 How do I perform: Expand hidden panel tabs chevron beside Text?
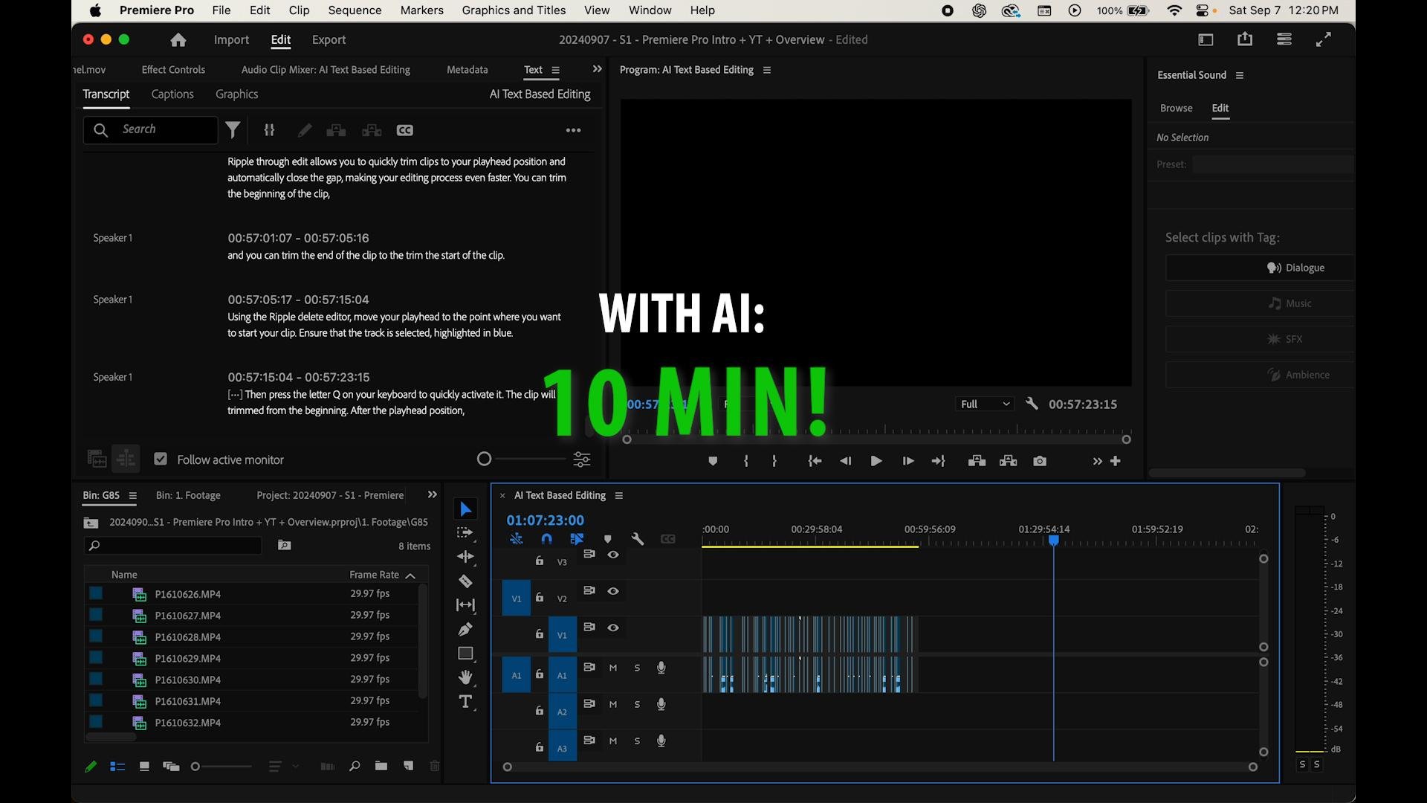pos(597,69)
